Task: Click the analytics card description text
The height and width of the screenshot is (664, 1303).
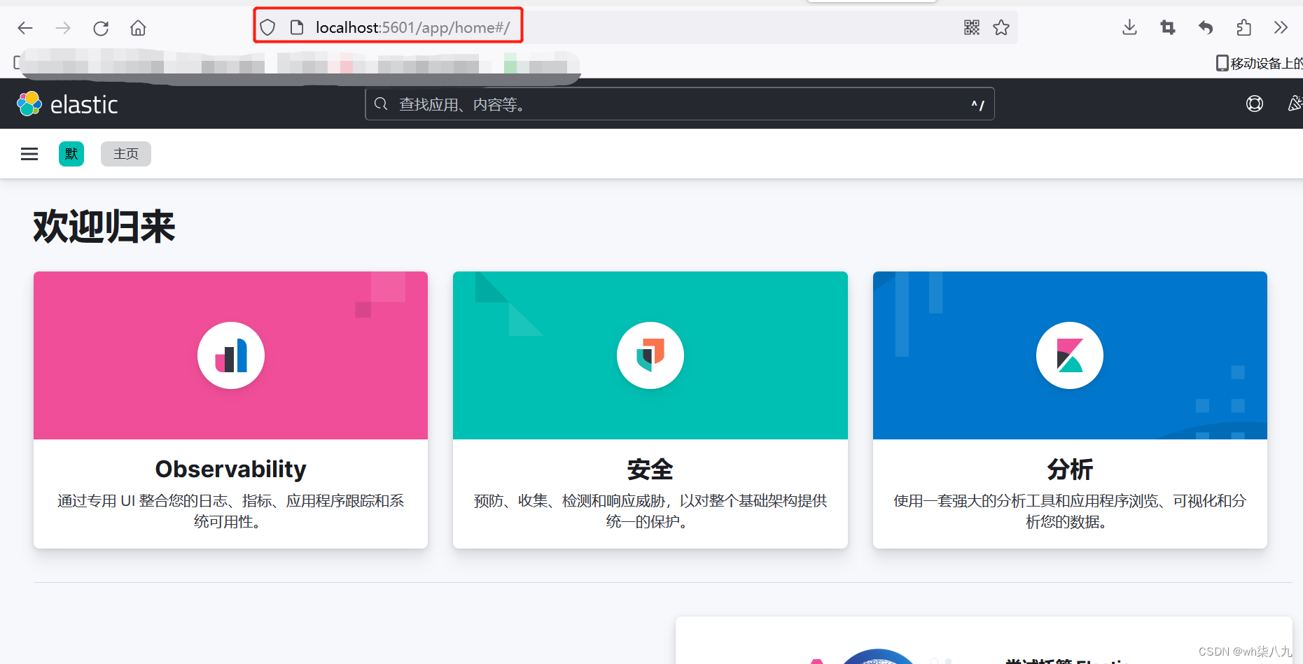Action: (x=1070, y=511)
